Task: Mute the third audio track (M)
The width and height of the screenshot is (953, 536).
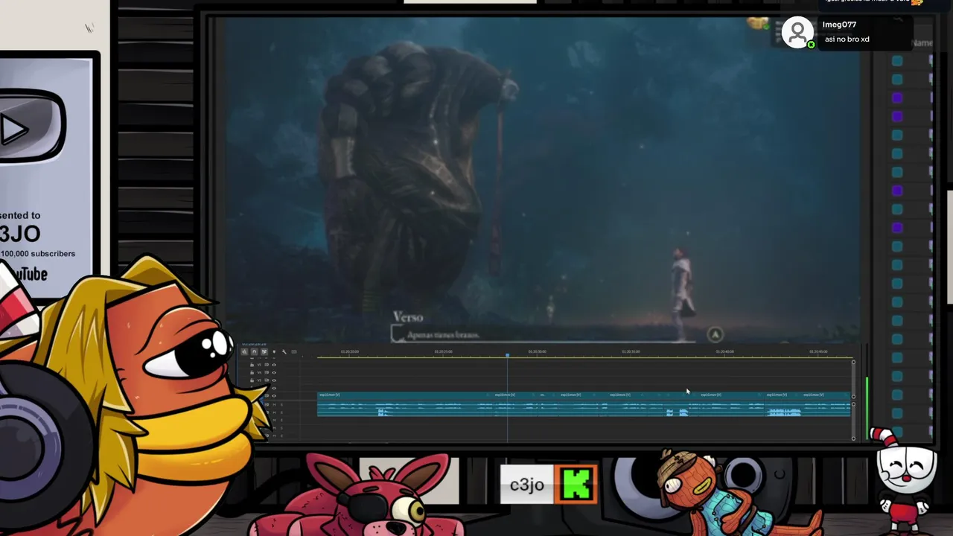Action: [x=274, y=420]
